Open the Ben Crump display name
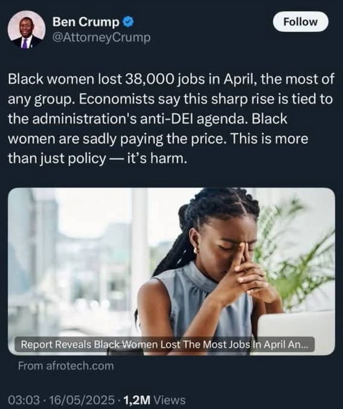This screenshot has height=409, width=343. point(86,22)
